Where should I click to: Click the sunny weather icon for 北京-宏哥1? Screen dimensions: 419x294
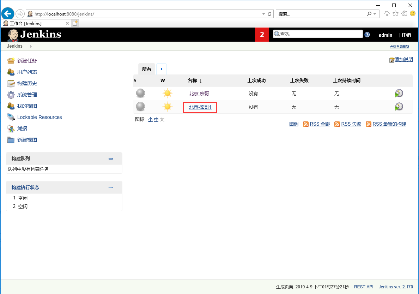click(x=168, y=107)
